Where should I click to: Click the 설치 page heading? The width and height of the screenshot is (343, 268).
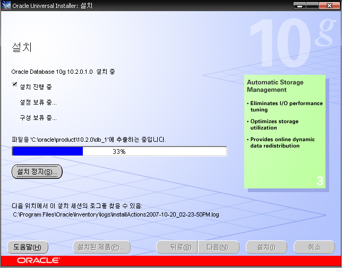click(x=22, y=47)
